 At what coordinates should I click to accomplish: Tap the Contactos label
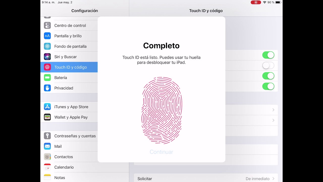(64, 157)
